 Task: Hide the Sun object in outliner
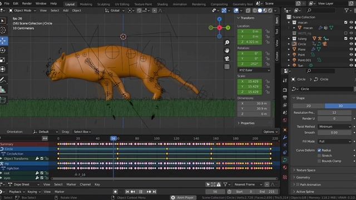[351, 66]
